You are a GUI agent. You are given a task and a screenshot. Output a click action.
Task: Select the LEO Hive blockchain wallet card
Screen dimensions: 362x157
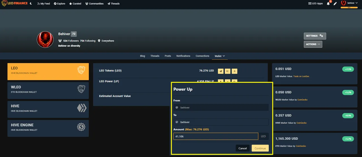pos(48,71)
